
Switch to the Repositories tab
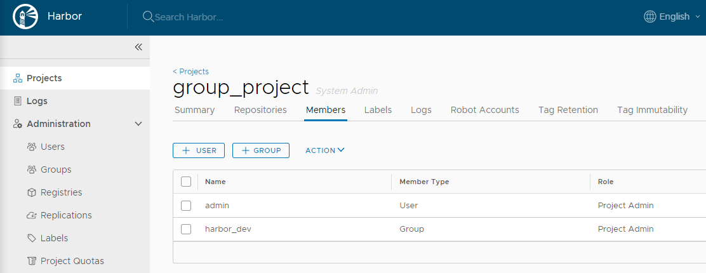click(260, 110)
